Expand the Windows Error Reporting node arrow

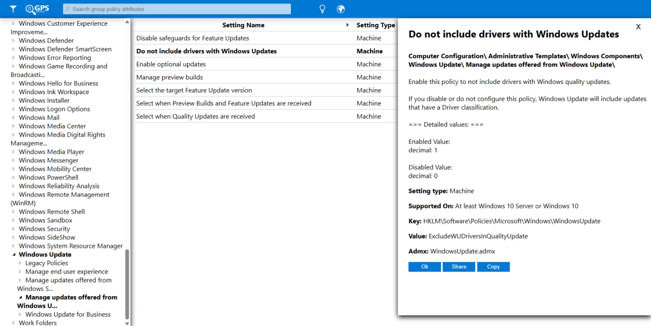(14, 58)
